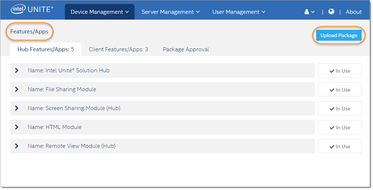Viewport: 373px width, 190px height.
Task: Switch to Package Approval tab
Action: pyautogui.click(x=186, y=49)
